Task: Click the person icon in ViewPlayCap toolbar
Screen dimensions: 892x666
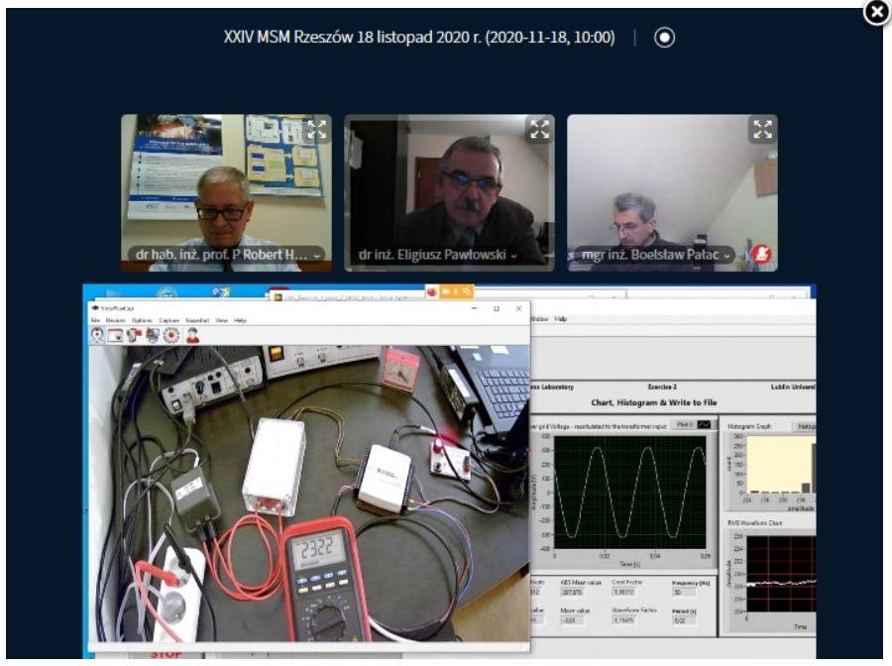Action: (192, 336)
